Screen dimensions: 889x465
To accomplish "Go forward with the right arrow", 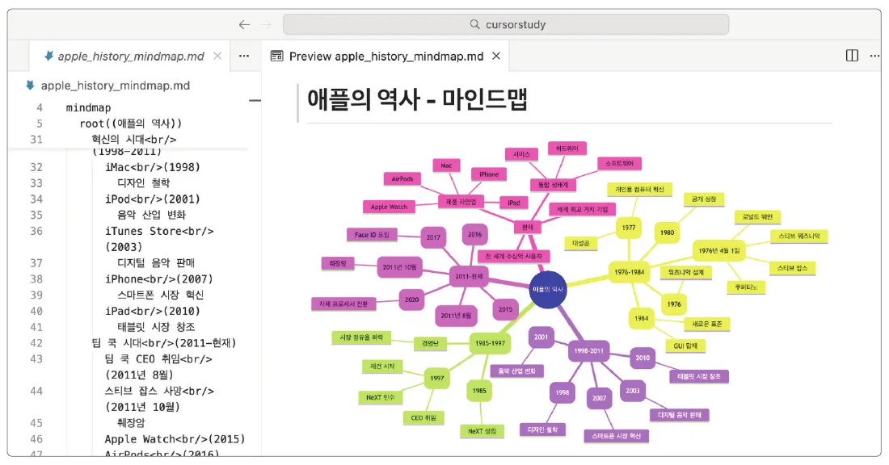I will (x=265, y=24).
